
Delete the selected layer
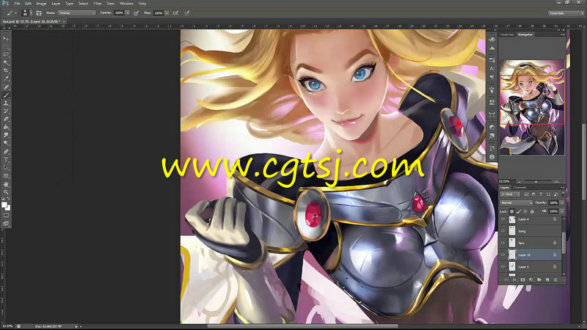[555, 280]
